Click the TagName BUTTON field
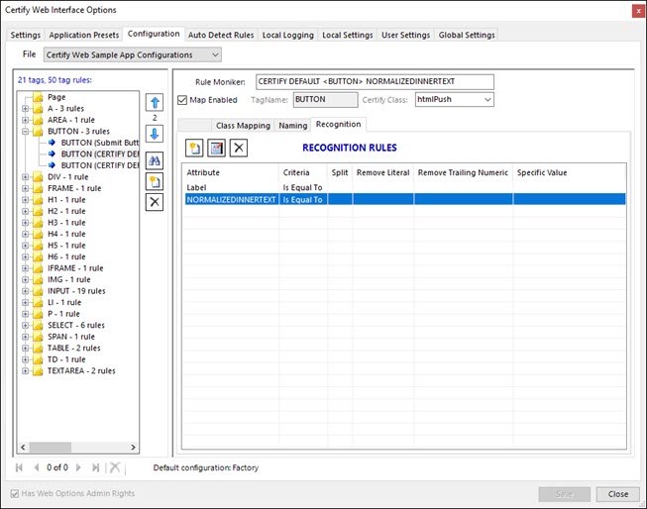The height and width of the screenshot is (509, 647). click(325, 99)
